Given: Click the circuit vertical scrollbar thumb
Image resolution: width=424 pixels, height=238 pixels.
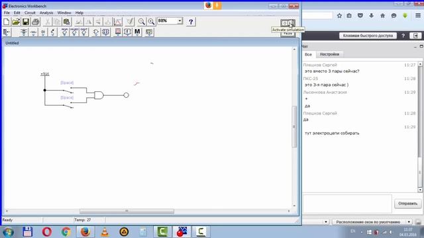Looking at the screenshot, I should 294,127.
